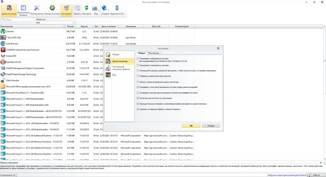Screen dimensions: 326x177
Task: Click the Like us thumbs-up icon
Action: pyautogui.click(x=311, y=175)
